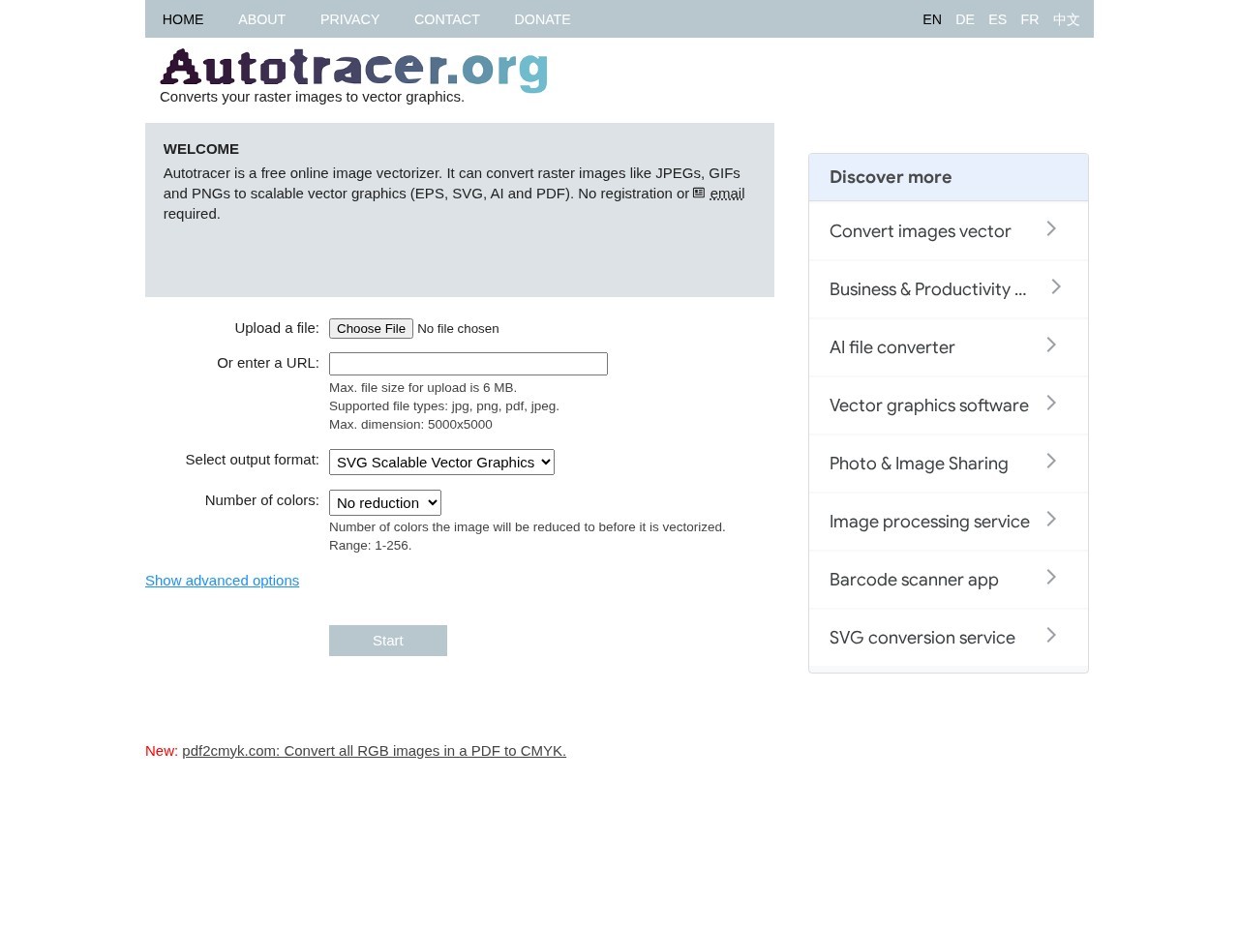
Task: Open the PRIVACY page
Action: 349,19
